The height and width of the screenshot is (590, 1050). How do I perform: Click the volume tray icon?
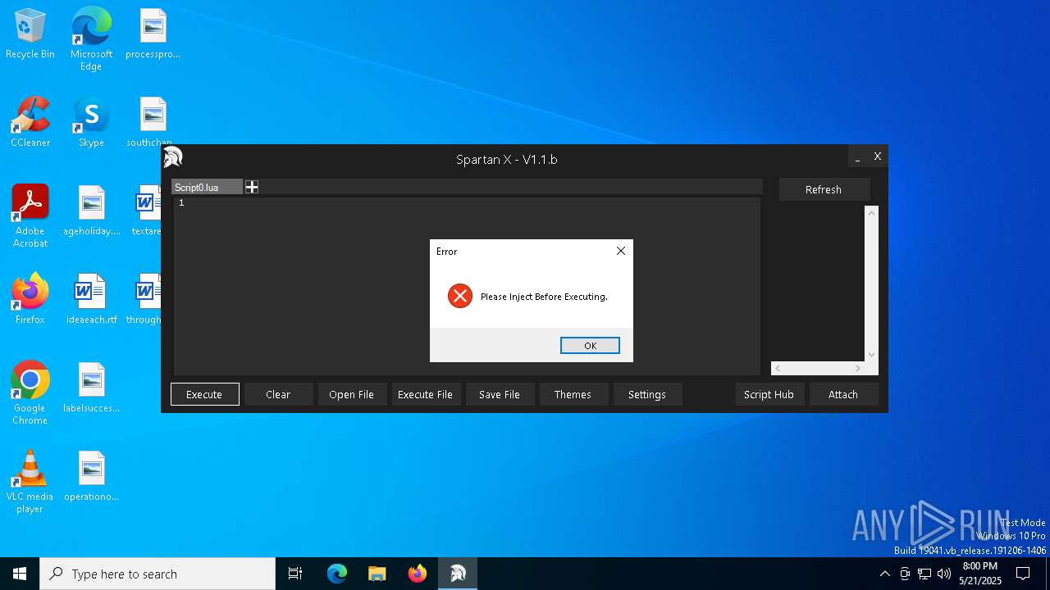coord(944,574)
